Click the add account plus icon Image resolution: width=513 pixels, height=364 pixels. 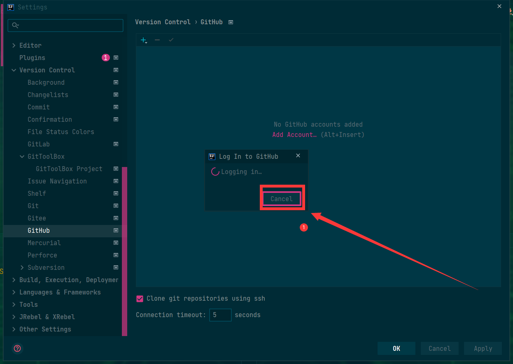pos(144,40)
